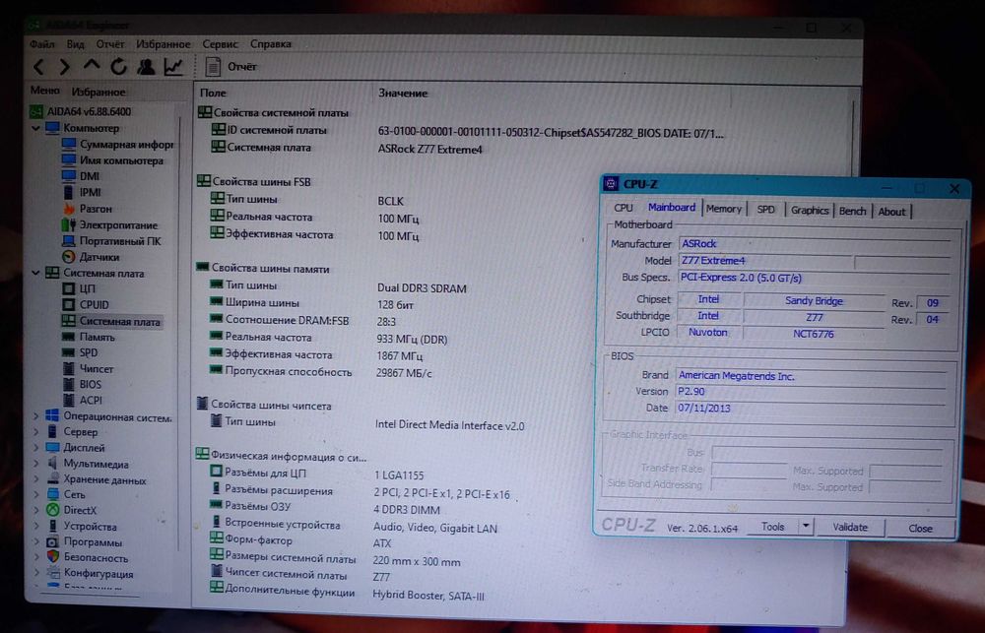
Task: Open the Отчёт menu in menu bar
Action: tap(110, 44)
